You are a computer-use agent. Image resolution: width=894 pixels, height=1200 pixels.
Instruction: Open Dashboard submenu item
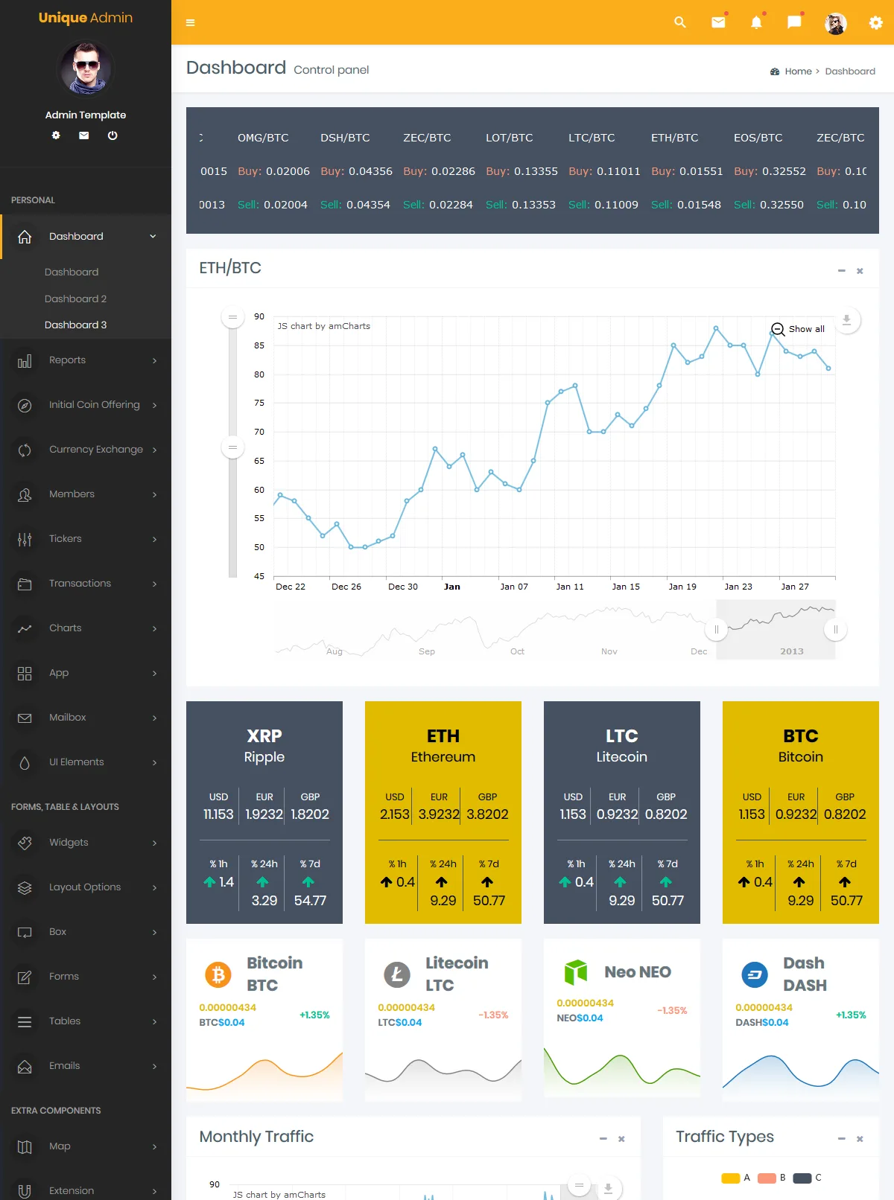(72, 272)
